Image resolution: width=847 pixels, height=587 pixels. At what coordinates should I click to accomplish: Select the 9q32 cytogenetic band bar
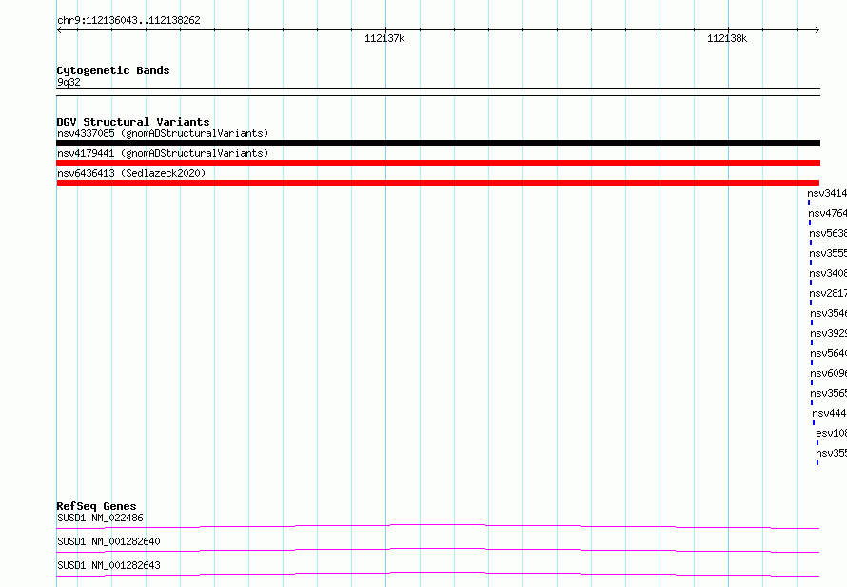click(438, 92)
